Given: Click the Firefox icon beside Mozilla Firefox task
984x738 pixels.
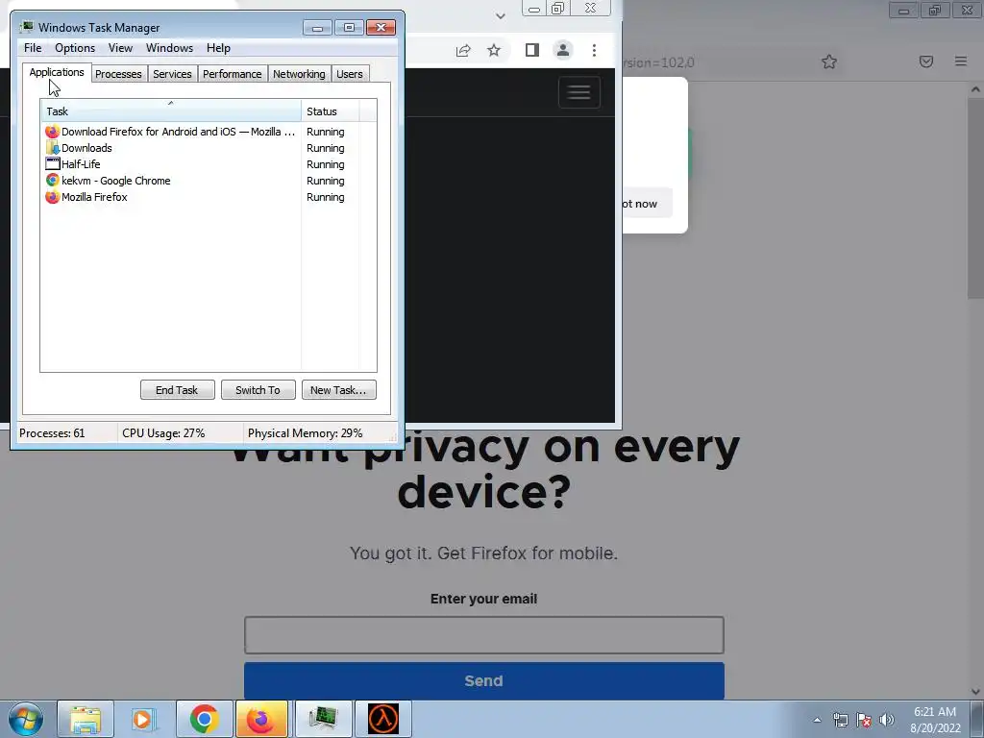Looking at the screenshot, I should 53,197.
